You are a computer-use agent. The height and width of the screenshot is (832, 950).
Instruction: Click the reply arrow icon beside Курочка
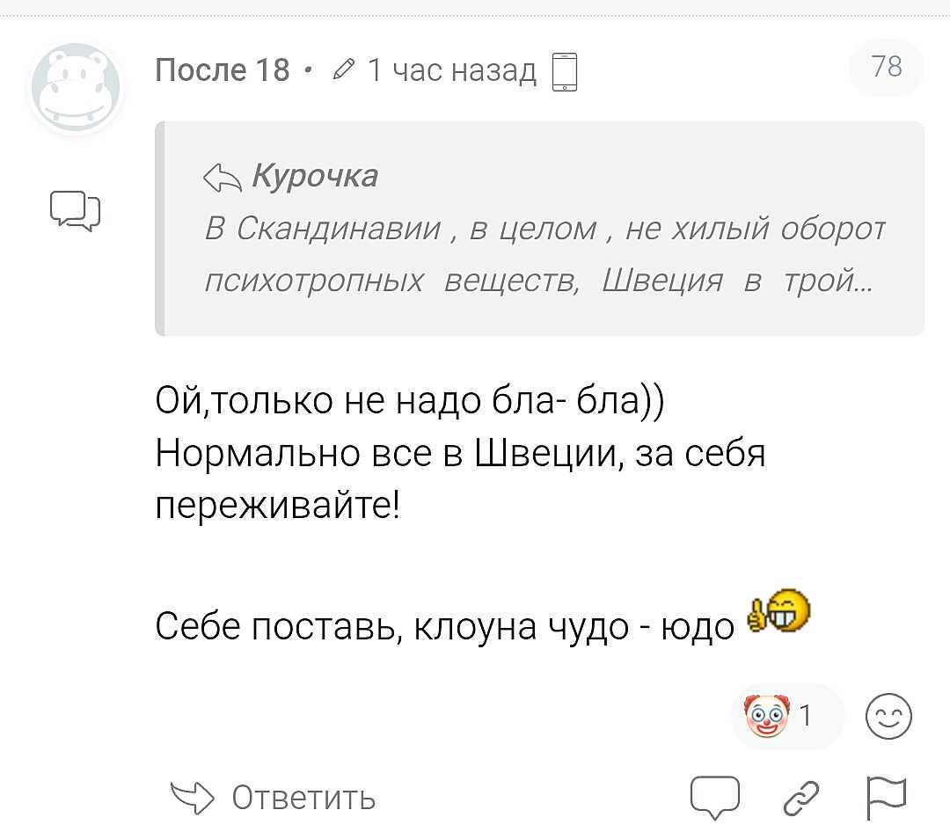point(223,179)
